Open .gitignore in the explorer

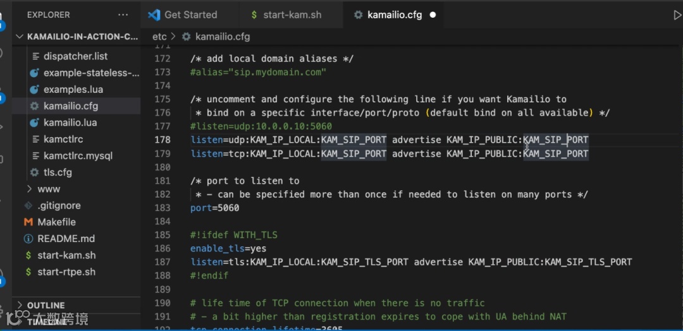point(59,205)
